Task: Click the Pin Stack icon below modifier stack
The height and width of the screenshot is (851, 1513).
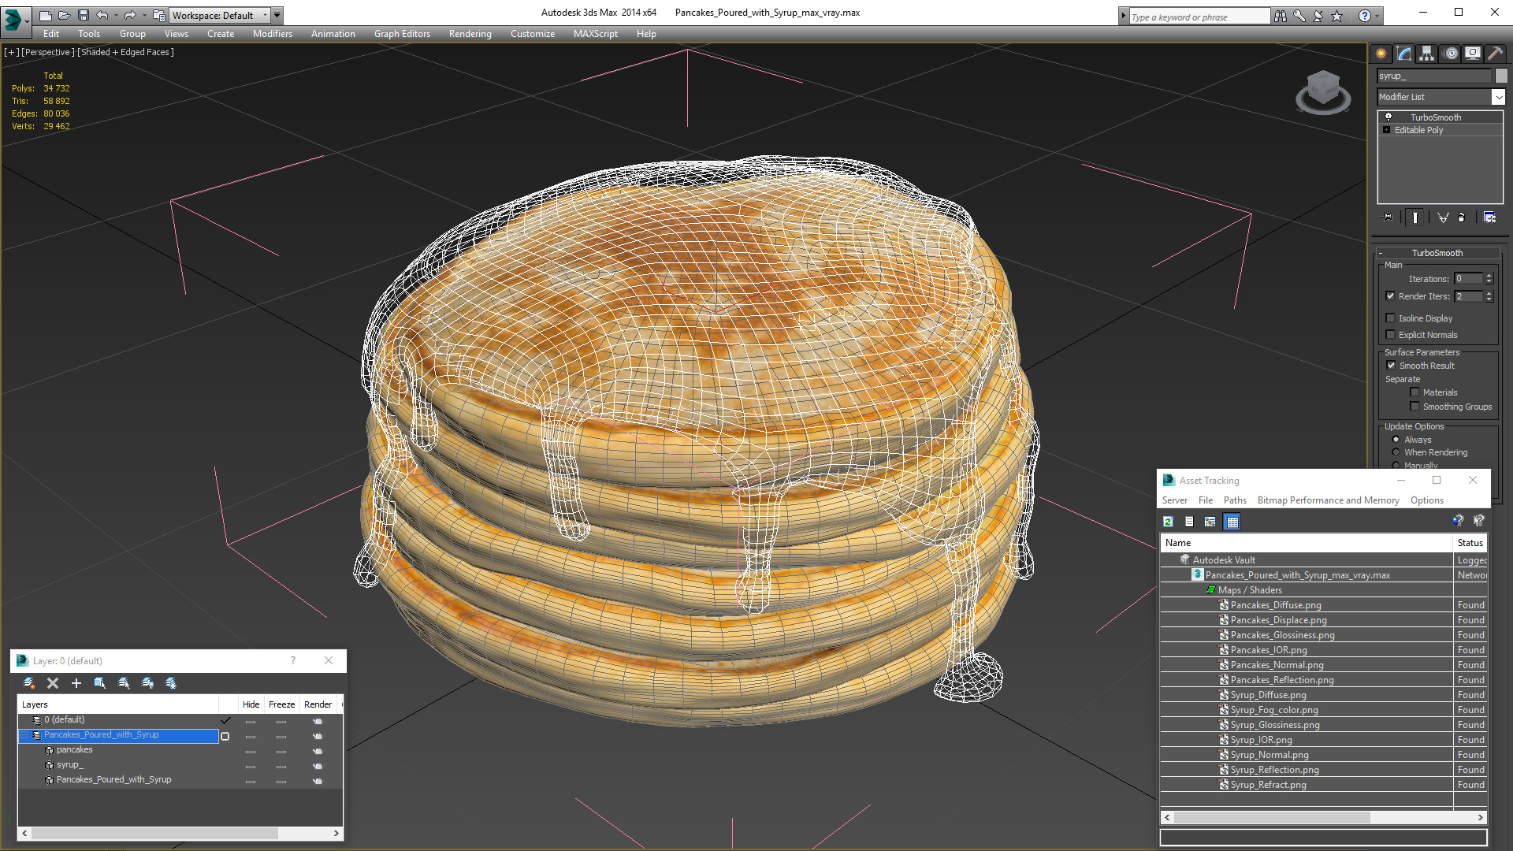Action: pos(1388,217)
